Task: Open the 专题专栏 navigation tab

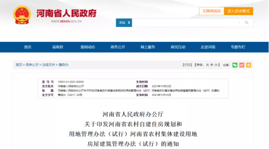Action: point(238,47)
